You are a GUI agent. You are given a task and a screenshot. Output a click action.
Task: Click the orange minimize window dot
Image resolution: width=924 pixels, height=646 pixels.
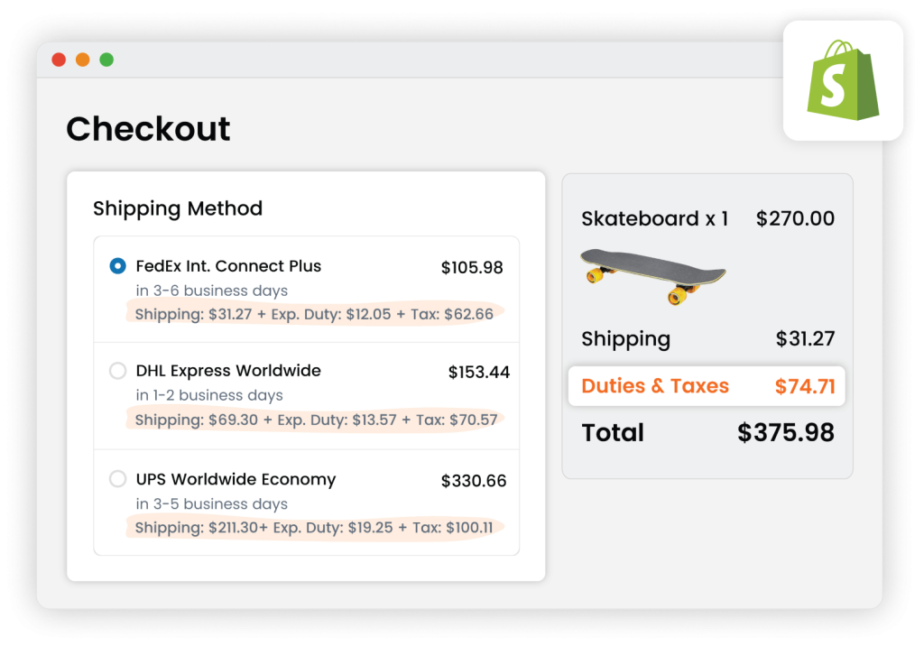tap(82, 60)
